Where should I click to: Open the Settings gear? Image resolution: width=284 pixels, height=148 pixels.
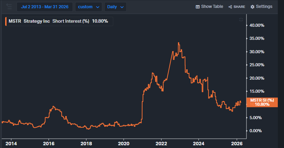tap(261, 7)
